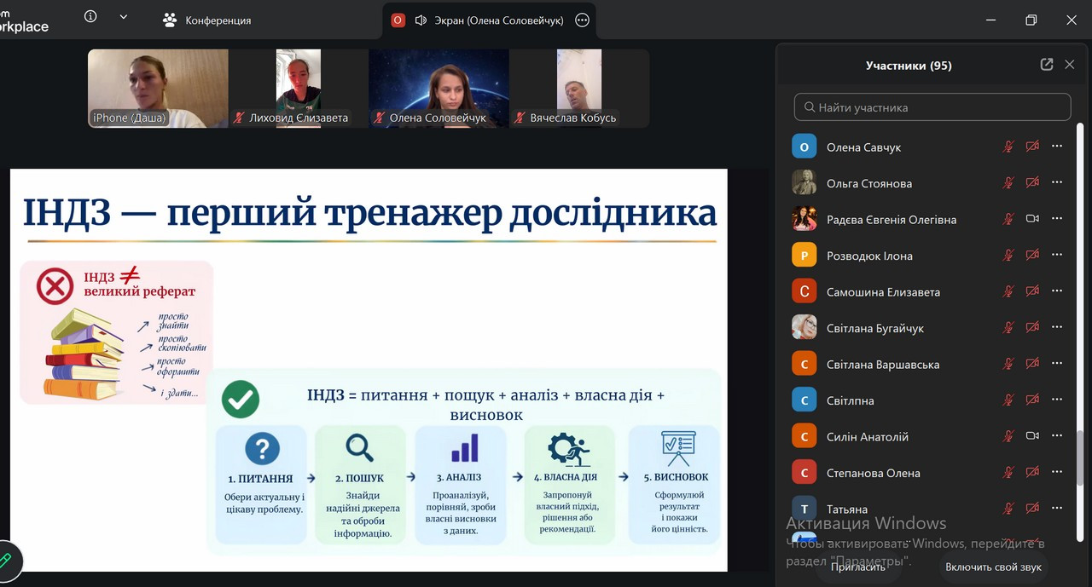Viewport: 1092px width, 587px height.
Task: Click Включить свой звук button
Action: (x=993, y=567)
